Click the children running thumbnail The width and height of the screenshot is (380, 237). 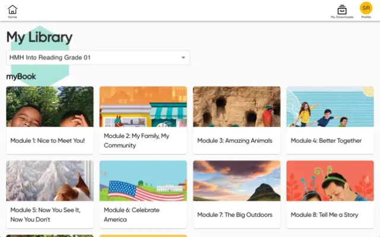(330, 107)
